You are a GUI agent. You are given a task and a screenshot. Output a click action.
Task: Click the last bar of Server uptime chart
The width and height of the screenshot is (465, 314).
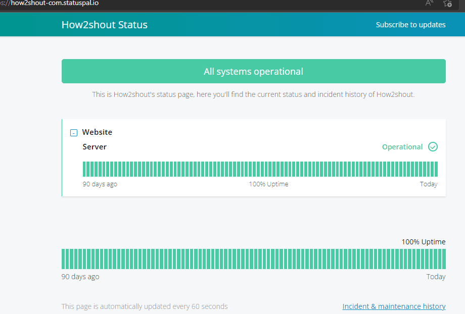click(436, 169)
